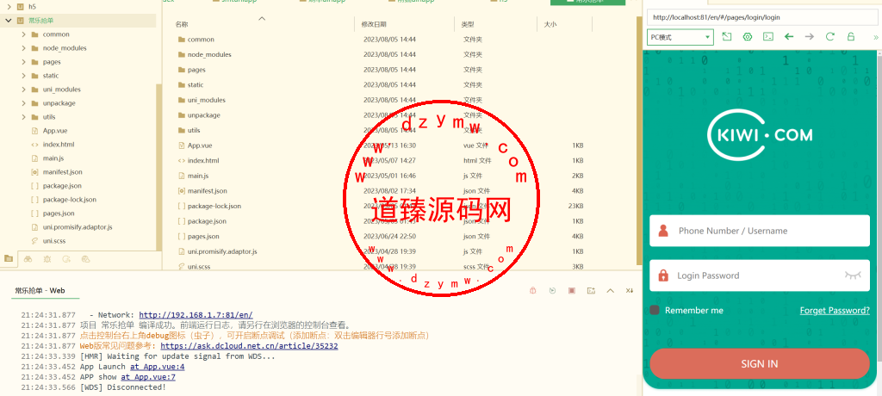Click the console export icon

[x=591, y=290]
